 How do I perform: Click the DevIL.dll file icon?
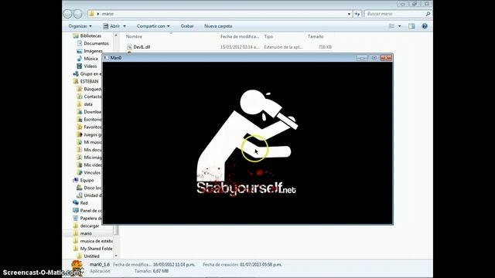tap(129, 47)
